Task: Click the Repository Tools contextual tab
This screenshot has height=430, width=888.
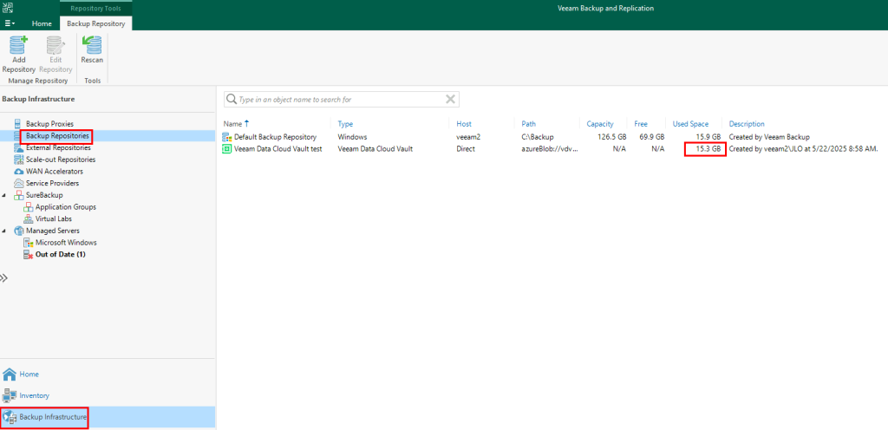Action: tap(95, 9)
